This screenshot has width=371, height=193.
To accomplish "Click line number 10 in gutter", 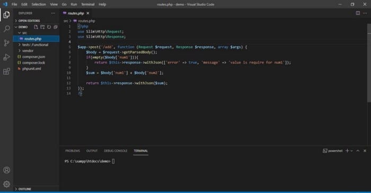I will [68, 73].
